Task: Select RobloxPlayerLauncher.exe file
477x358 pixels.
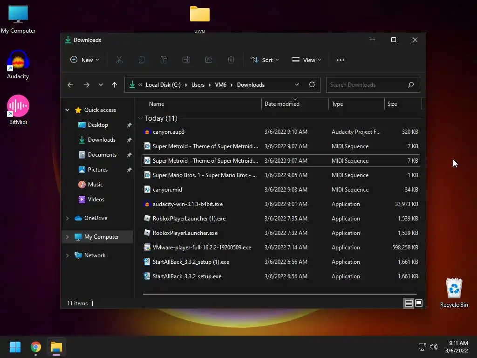Action: click(281, 233)
